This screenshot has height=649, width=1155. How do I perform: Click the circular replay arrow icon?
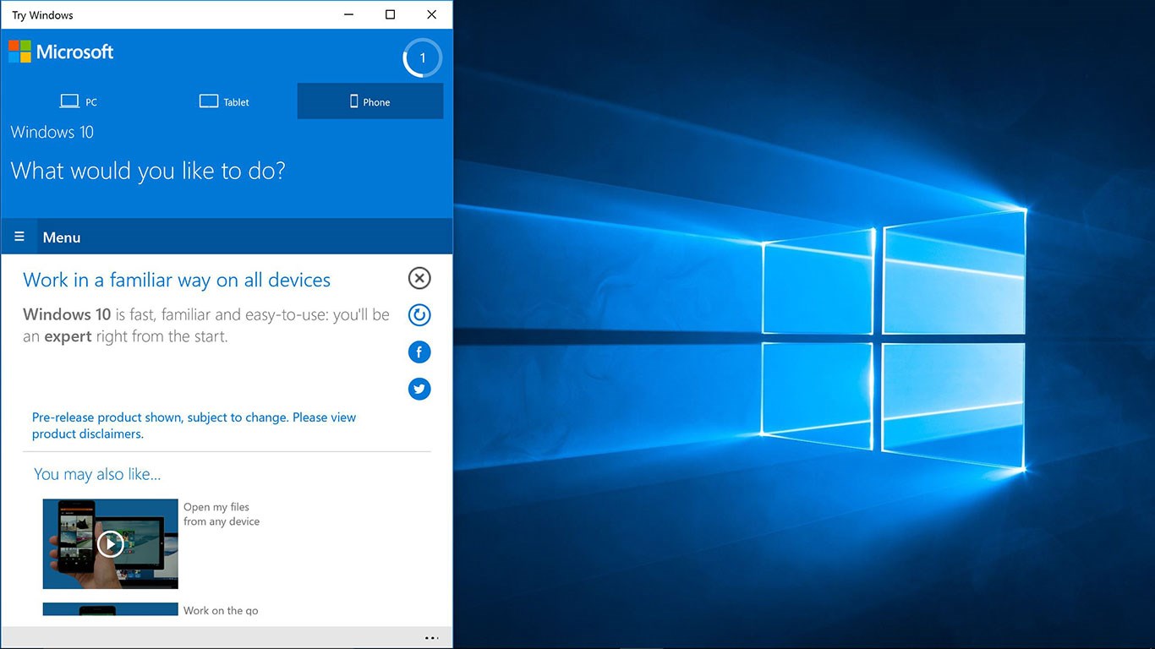point(419,315)
